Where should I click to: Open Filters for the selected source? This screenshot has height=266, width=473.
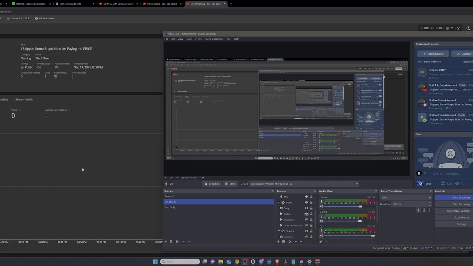(x=230, y=184)
